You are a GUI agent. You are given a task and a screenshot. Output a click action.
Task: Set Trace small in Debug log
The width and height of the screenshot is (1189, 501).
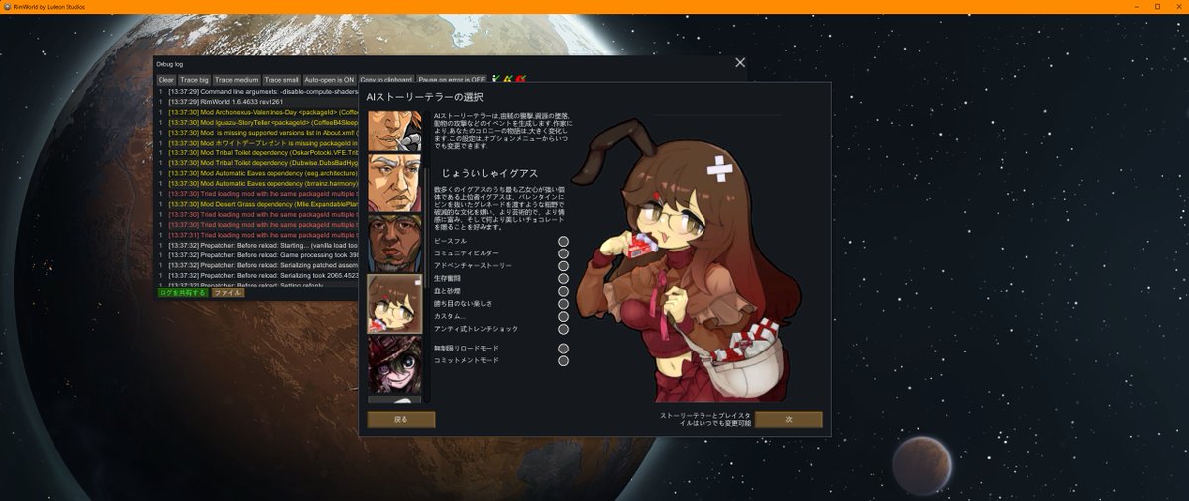point(281,80)
